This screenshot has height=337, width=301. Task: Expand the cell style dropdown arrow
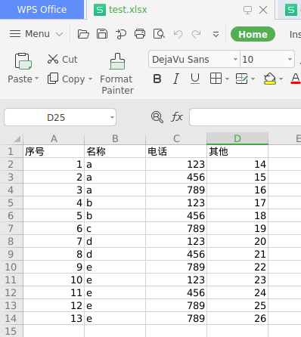coord(253,79)
